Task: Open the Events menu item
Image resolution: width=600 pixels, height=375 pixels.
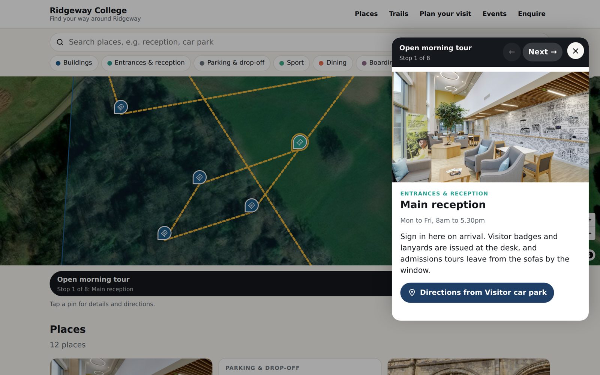Action: click(494, 14)
